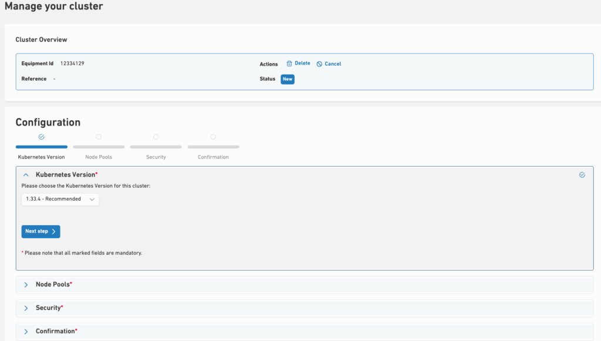The height and width of the screenshot is (341, 601).
Task: Collapse the Kubernetes Version section
Action: pos(26,175)
